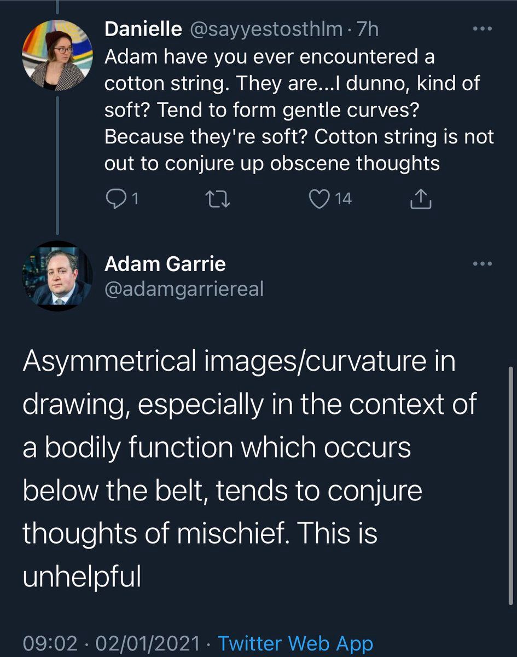The width and height of the screenshot is (517, 657).
Task: Open the Adam Garrie display name link
Action: coord(165,264)
